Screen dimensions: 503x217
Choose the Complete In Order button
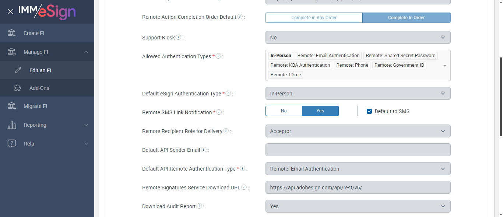coord(406,18)
